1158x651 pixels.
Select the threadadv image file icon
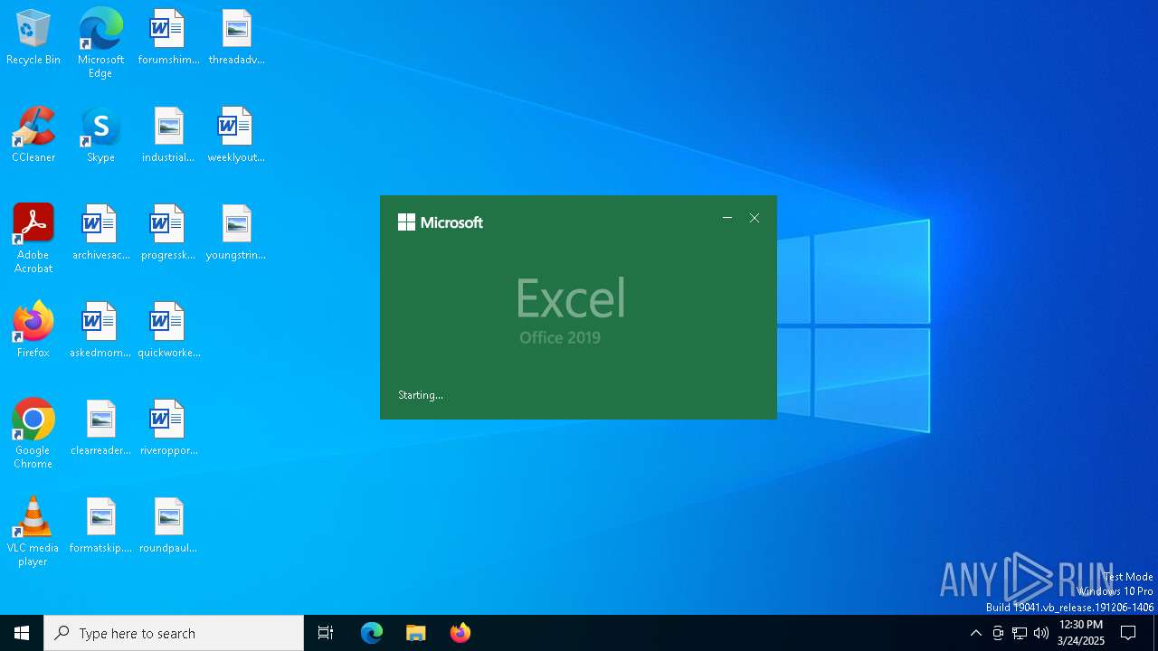(x=236, y=37)
